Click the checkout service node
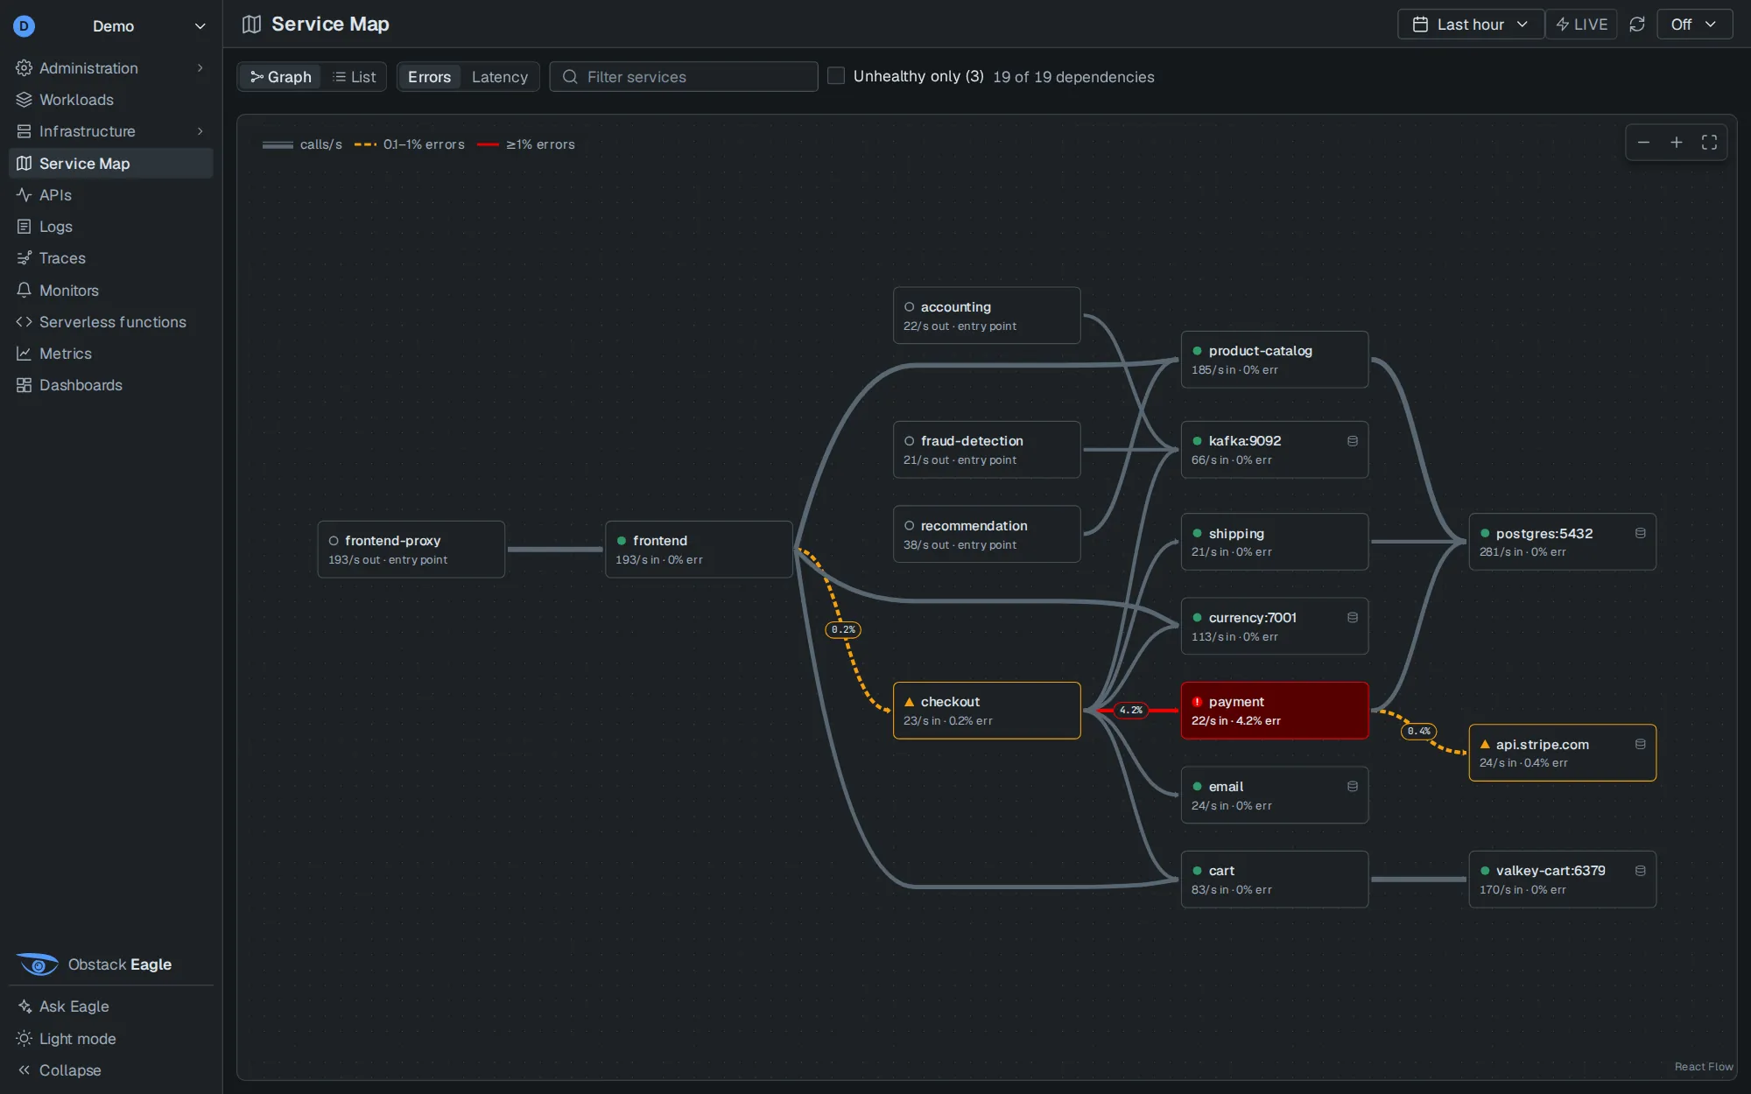1751x1094 pixels. pos(987,711)
